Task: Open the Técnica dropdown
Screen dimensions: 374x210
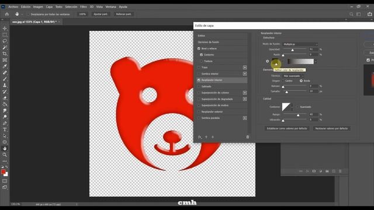Action: pyautogui.click(x=293, y=76)
